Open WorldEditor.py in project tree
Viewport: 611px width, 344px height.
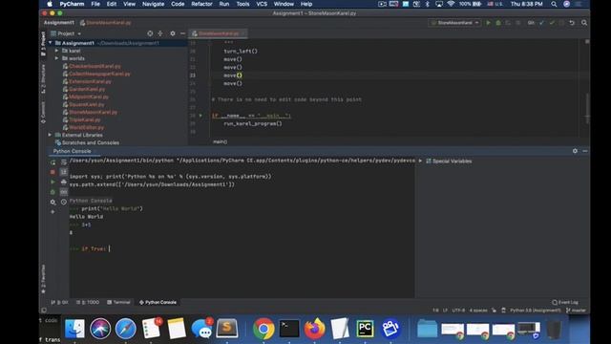[x=86, y=127]
